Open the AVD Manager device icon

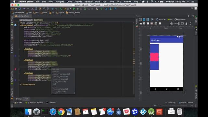106,9
